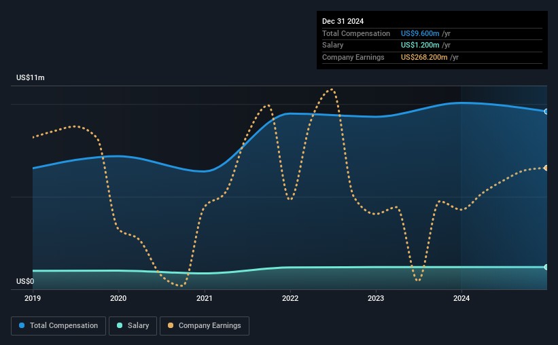
Task: Click the blue Total Compensation endpoint marker
Action: (546, 111)
